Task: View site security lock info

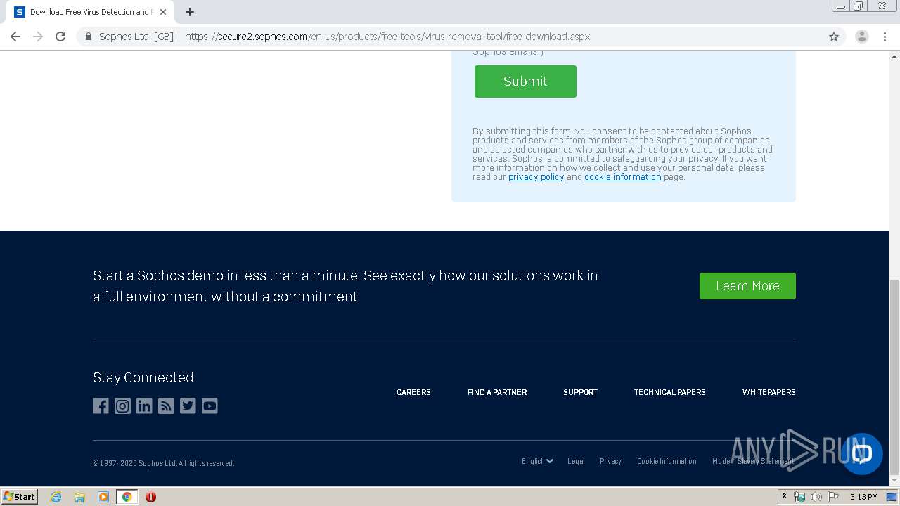Action: point(89,37)
